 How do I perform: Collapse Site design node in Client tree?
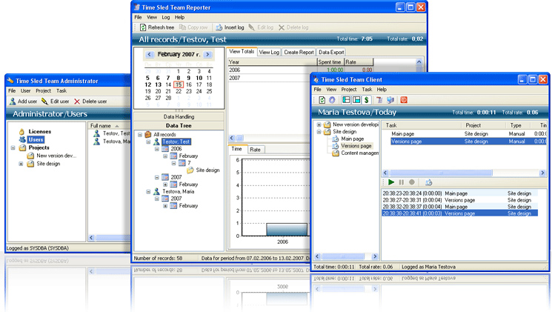(x=319, y=132)
